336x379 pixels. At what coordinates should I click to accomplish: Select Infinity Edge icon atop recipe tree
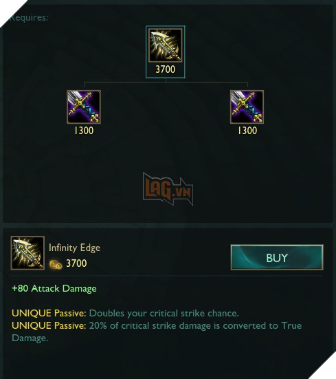[166, 45]
